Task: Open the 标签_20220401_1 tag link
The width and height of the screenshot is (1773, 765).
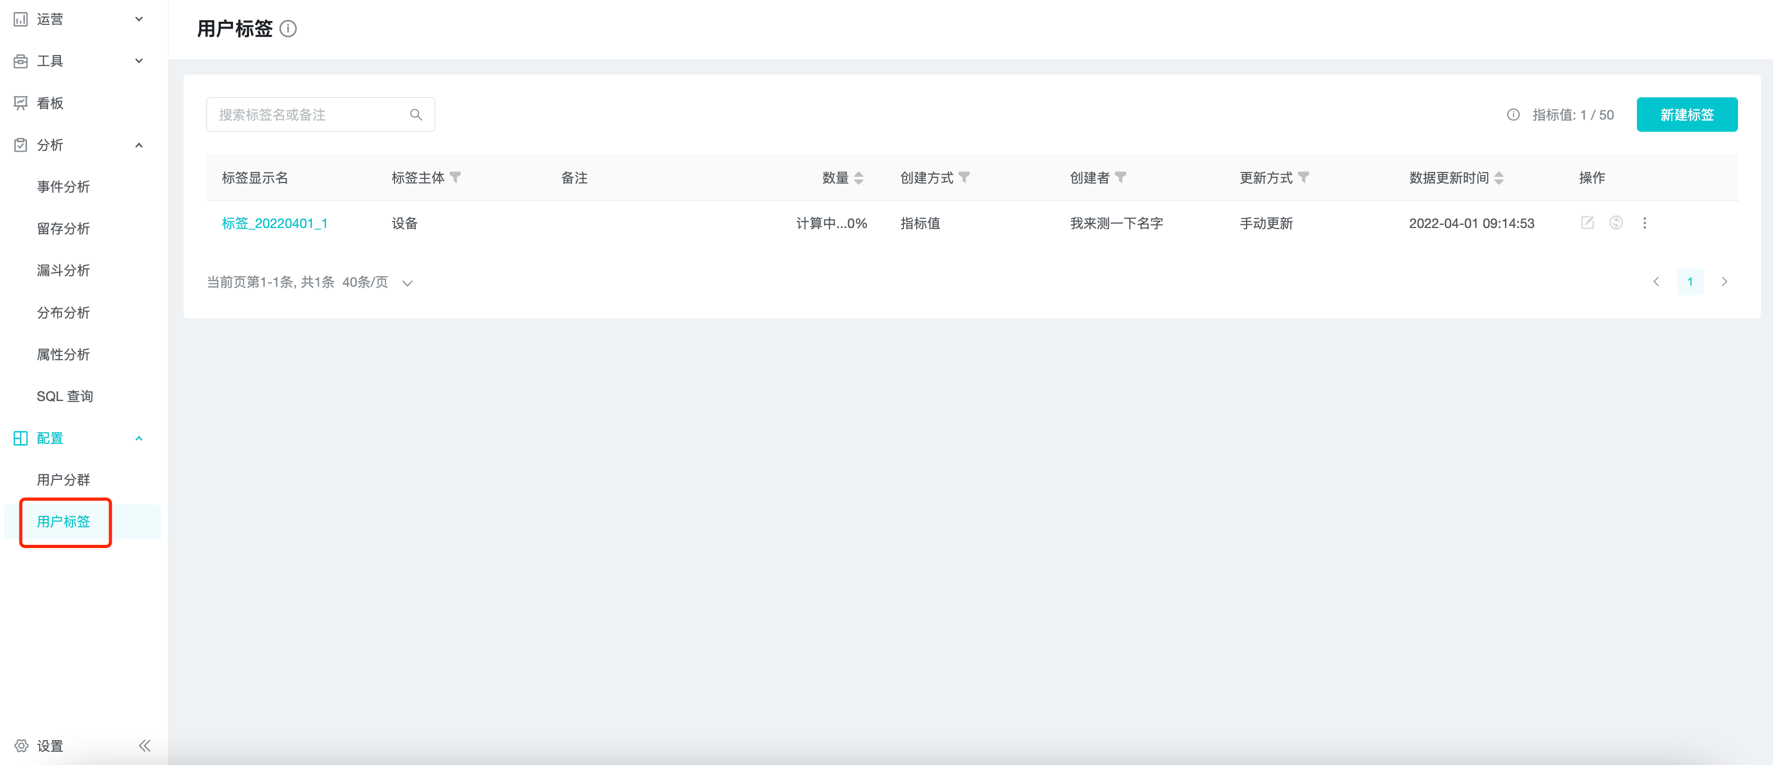Action: [x=275, y=223]
